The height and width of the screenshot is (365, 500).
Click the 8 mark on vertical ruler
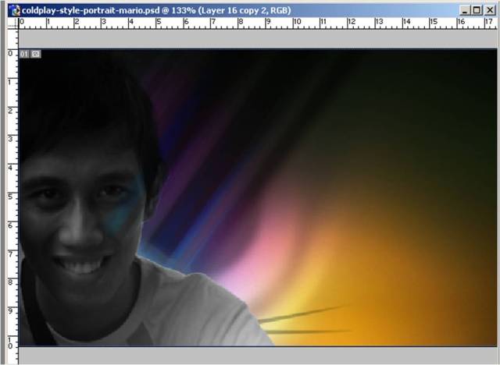click(11, 282)
